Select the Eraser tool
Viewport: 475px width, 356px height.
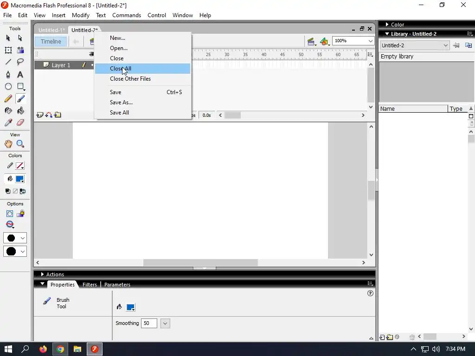click(x=20, y=122)
